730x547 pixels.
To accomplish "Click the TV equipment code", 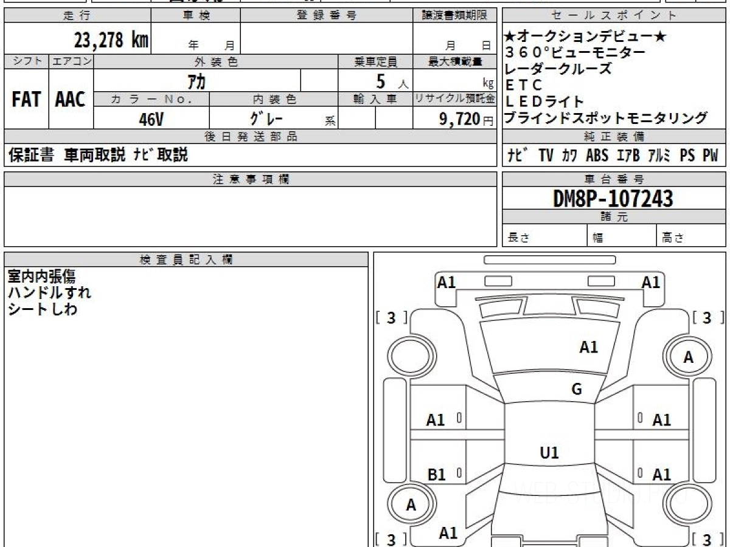I will [x=546, y=156].
